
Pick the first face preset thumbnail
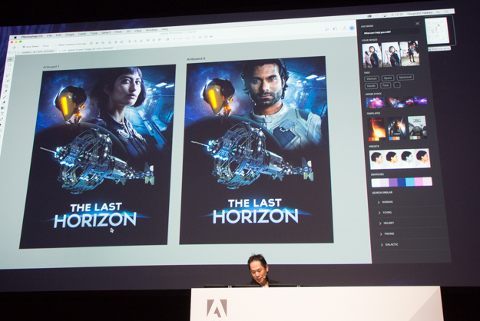(x=377, y=159)
